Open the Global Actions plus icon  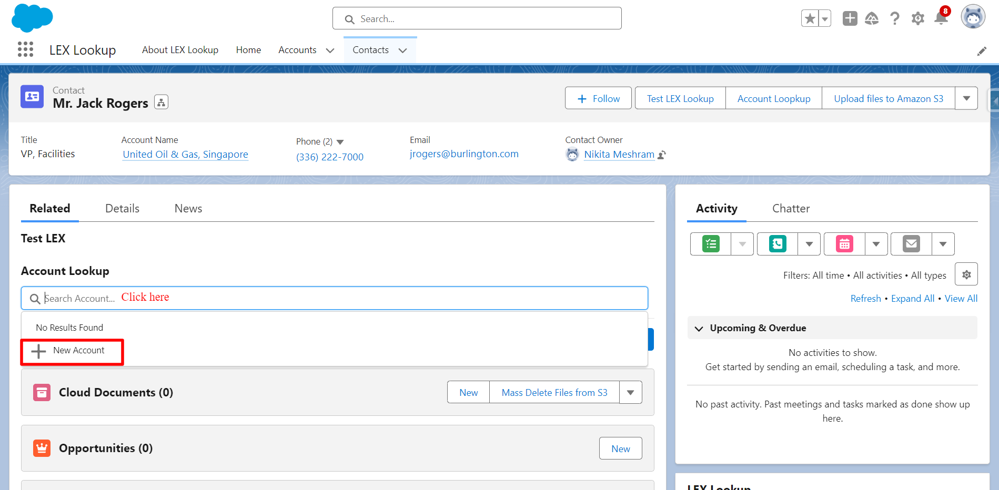coord(850,18)
